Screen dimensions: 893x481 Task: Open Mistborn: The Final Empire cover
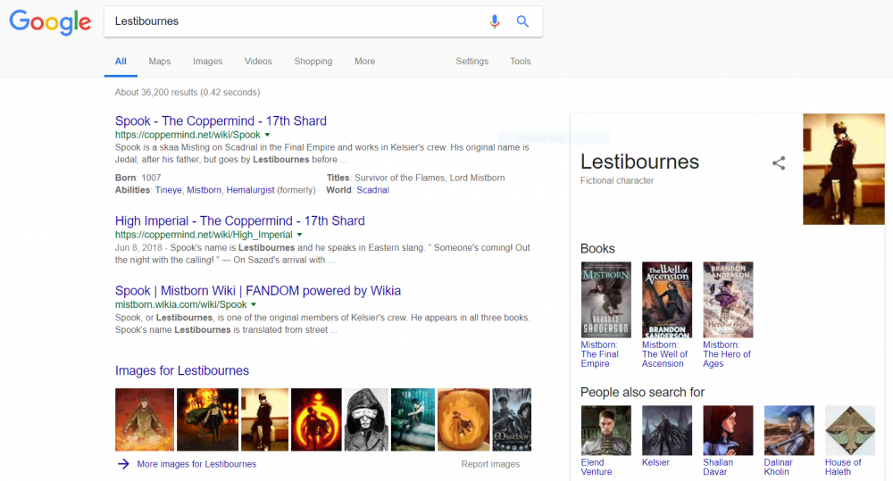[x=606, y=300]
